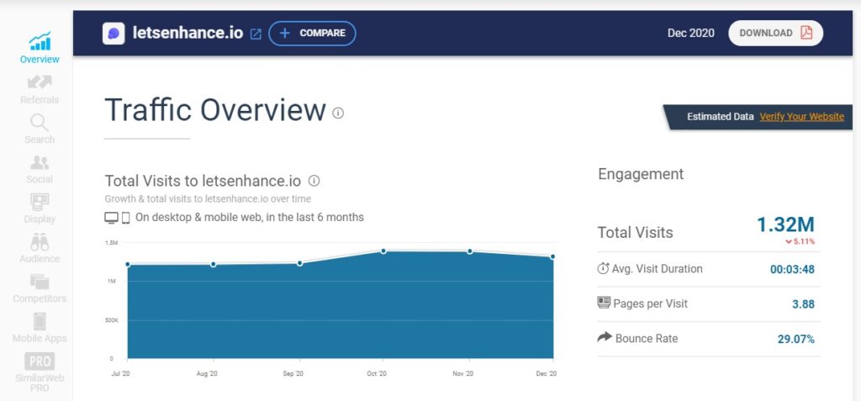Open the Overview section in sidebar
This screenshot has height=401, width=861.
click(40, 47)
